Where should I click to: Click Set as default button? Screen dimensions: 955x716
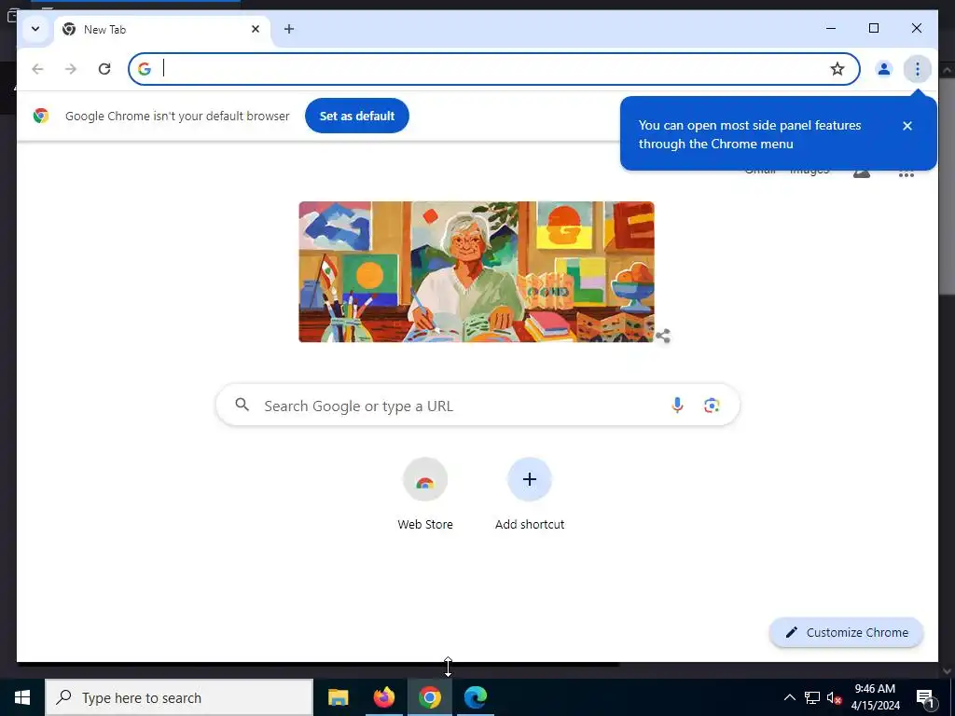(357, 116)
